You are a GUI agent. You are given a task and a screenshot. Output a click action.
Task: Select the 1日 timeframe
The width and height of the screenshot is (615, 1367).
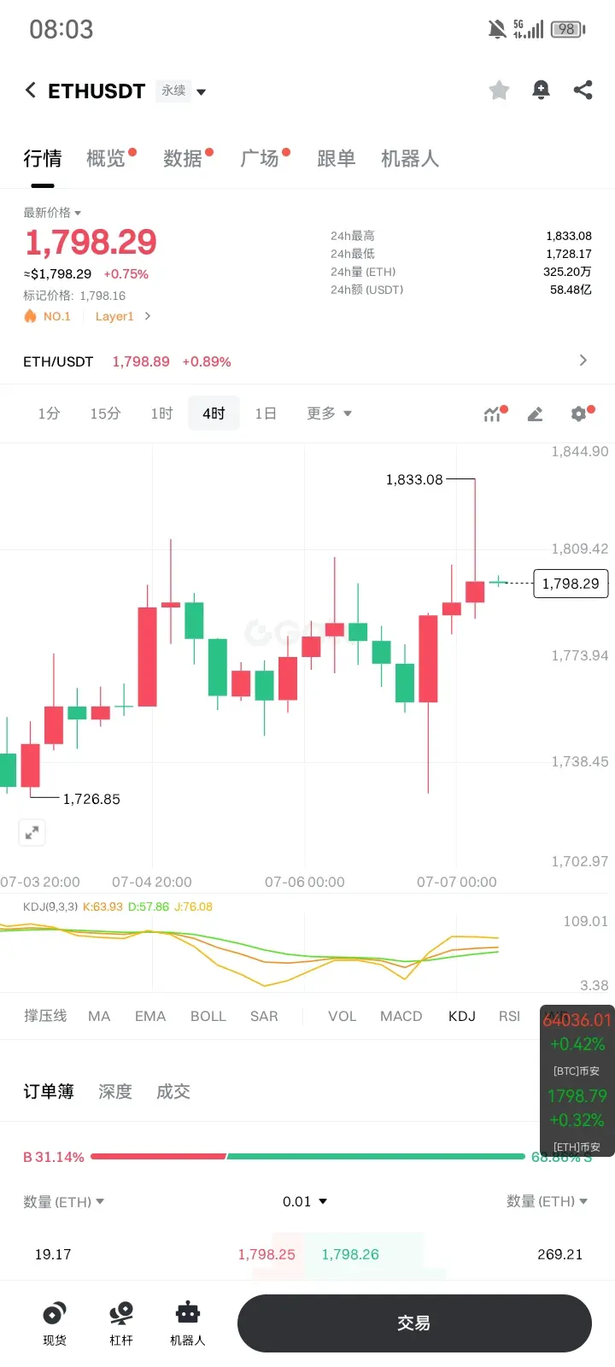click(x=266, y=414)
